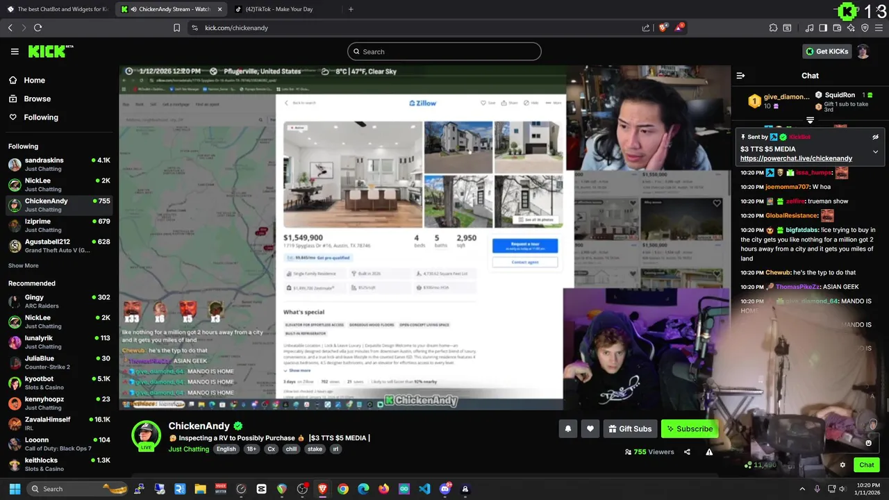The image size is (889, 500).
Task: Expand the chat leaderboard handle
Action: [x=810, y=120]
